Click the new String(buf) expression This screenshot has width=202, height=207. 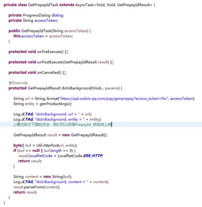[x=57, y=177]
